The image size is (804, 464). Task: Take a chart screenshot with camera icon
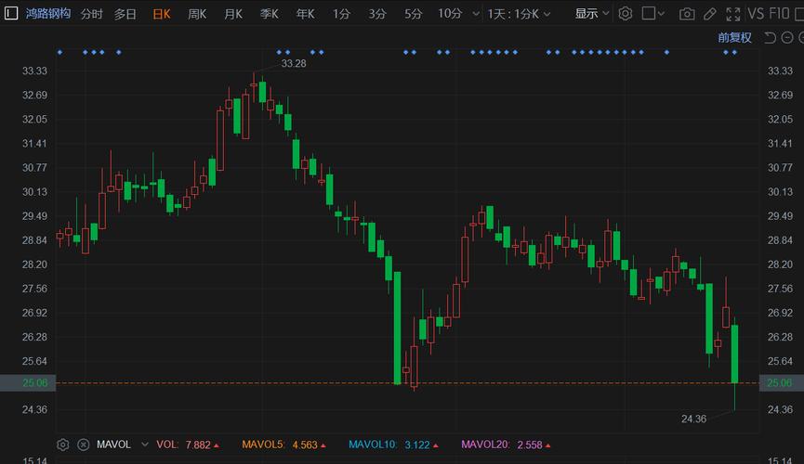click(x=687, y=14)
